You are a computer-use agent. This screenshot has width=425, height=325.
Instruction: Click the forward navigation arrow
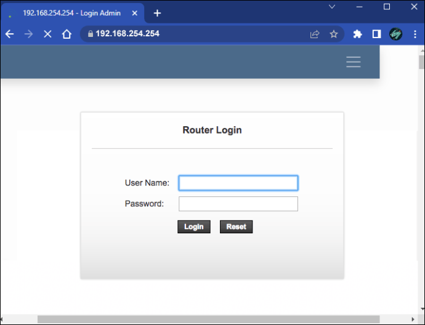(x=28, y=34)
